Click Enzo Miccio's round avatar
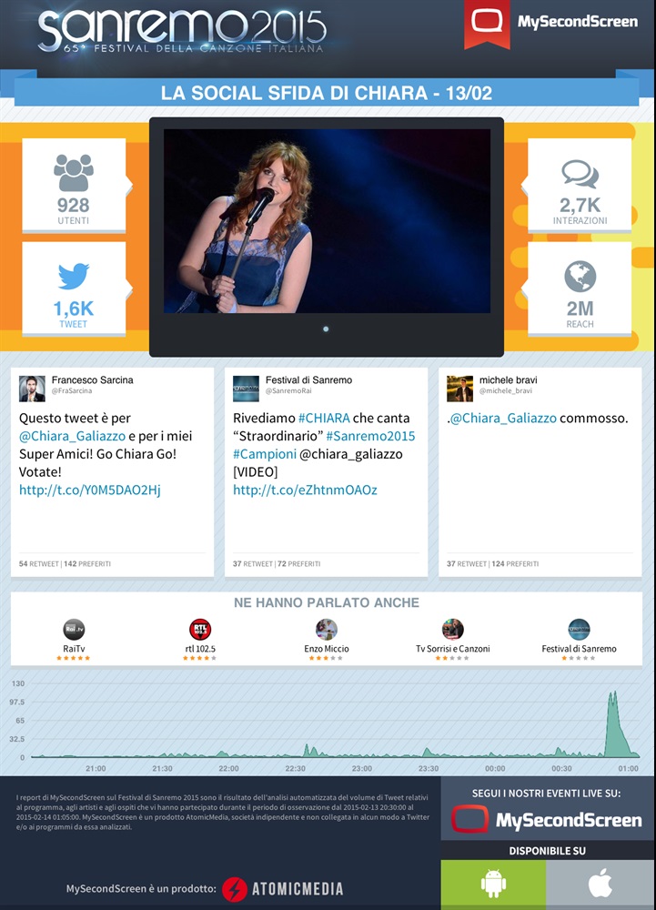The height and width of the screenshot is (910, 656). coord(327,629)
